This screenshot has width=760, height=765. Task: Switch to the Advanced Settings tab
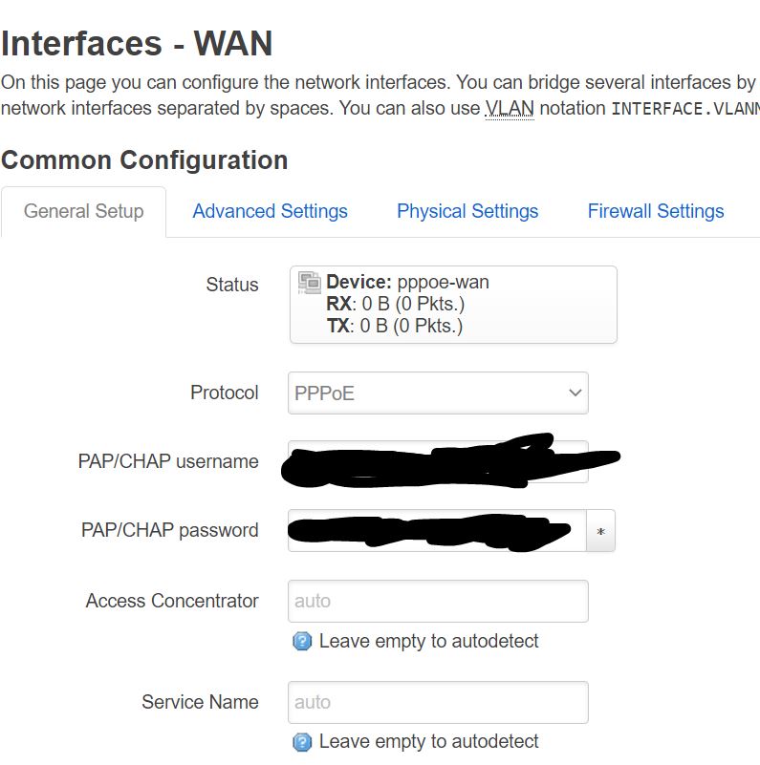point(270,211)
